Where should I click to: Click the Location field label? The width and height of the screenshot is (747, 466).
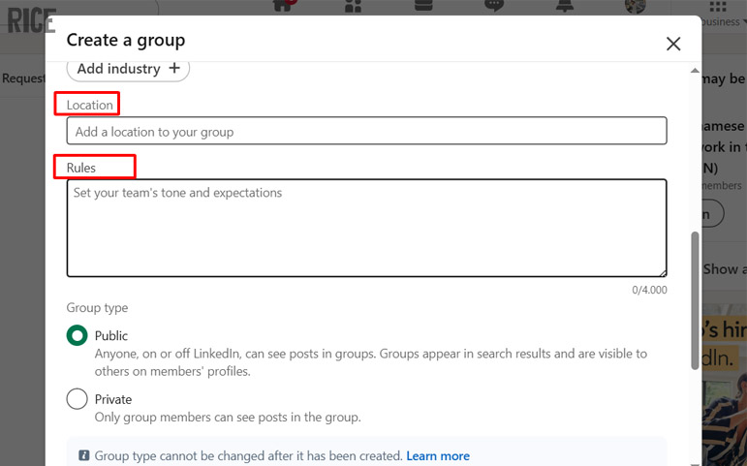[x=89, y=105]
